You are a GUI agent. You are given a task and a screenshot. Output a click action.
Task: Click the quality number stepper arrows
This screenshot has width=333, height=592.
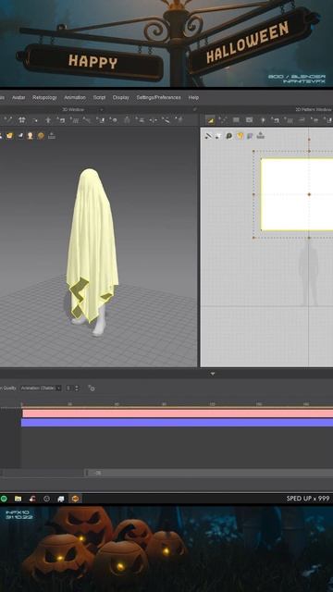click(77, 388)
